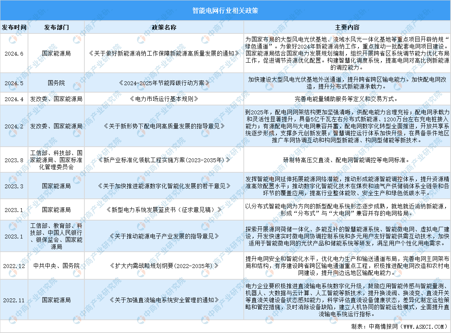Select the "发布部门" column header
The height and width of the screenshot is (333, 451).
(56, 27)
